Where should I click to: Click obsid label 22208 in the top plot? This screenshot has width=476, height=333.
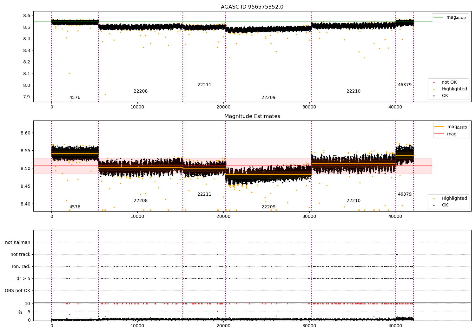coord(141,91)
